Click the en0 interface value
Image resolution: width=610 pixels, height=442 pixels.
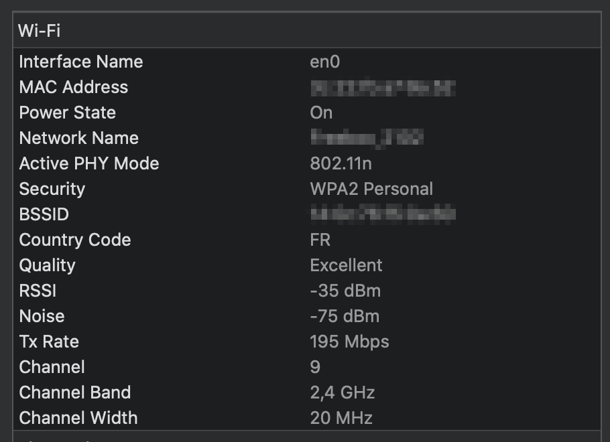click(325, 62)
